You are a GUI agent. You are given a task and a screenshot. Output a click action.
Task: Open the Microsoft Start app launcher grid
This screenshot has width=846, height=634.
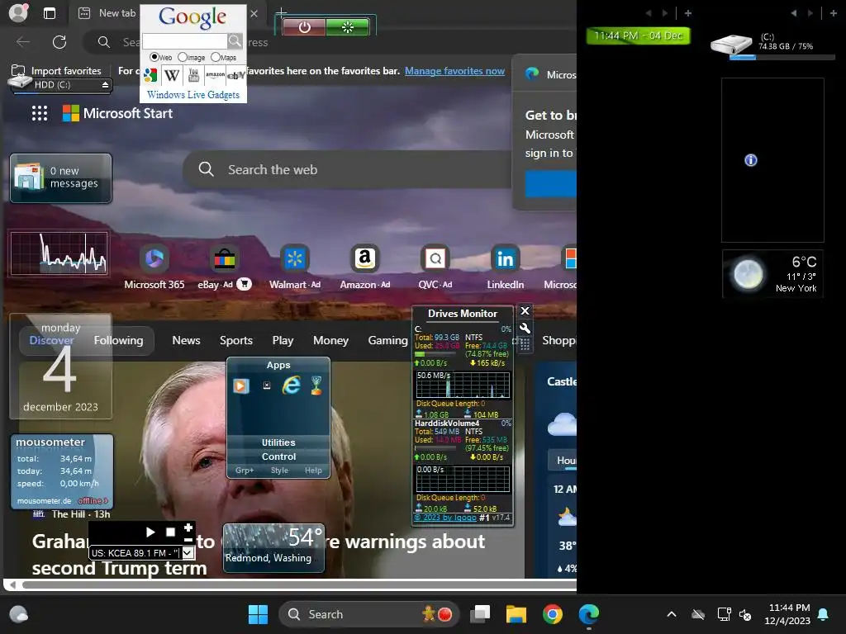tap(40, 113)
